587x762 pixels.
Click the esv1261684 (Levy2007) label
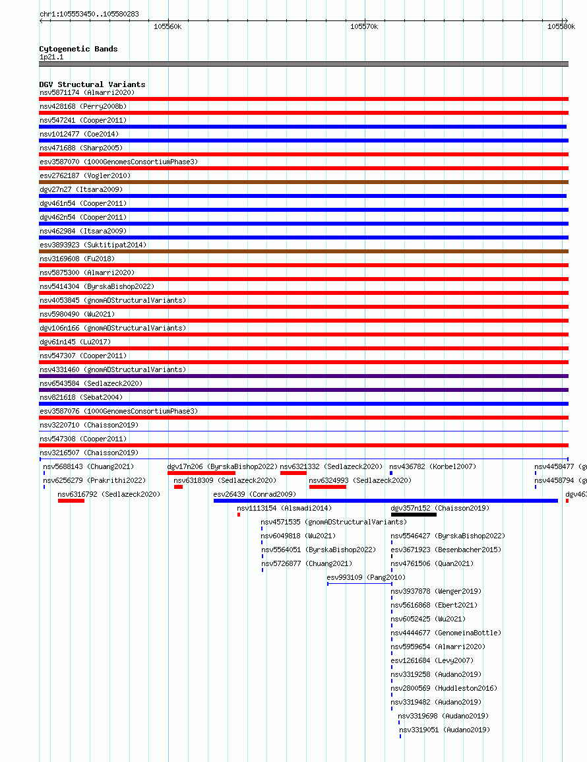(432, 660)
